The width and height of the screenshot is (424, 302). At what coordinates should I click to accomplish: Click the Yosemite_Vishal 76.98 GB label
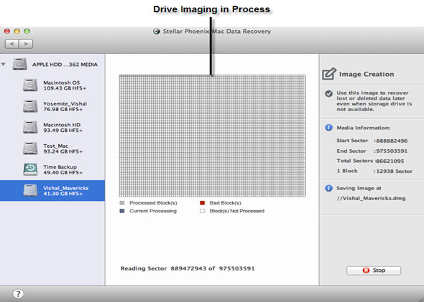[65, 106]
